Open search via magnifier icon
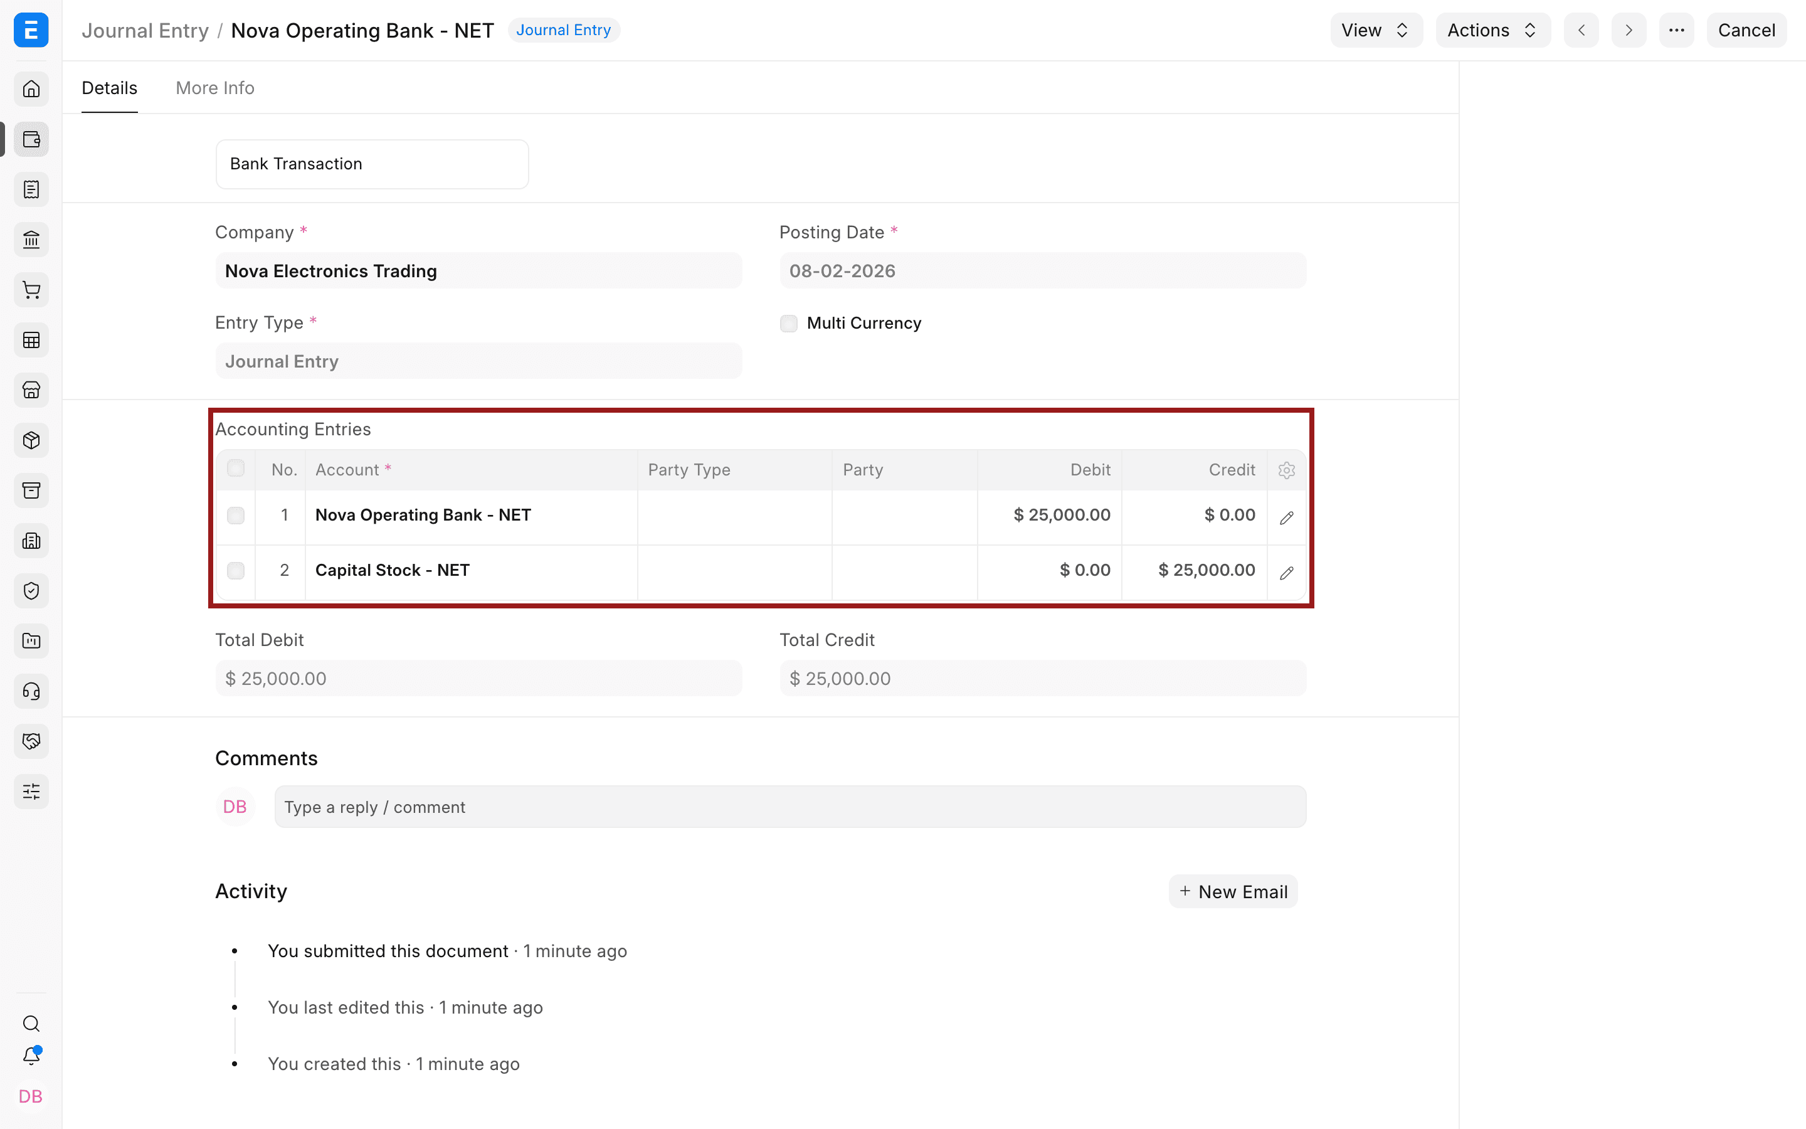1806x1129 pixels. point(31,1023)
